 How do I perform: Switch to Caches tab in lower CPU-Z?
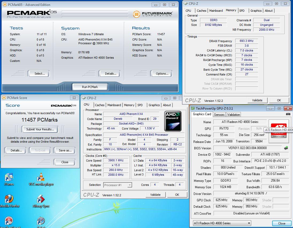point(100,105)
